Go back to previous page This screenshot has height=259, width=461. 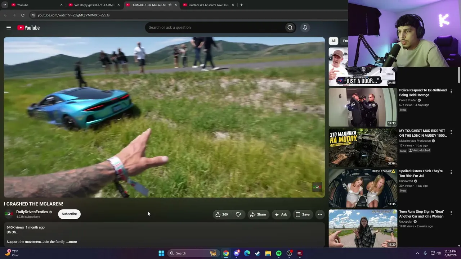click(x=5, y=15)
